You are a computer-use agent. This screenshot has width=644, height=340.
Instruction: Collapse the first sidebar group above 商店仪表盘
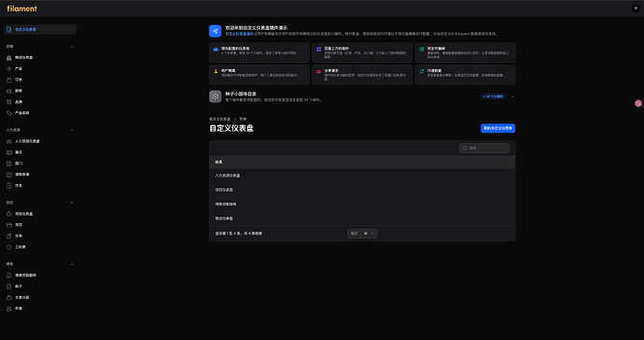coord(72,47)
